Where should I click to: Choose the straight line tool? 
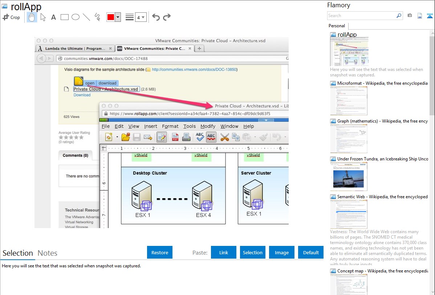point(86,17)
